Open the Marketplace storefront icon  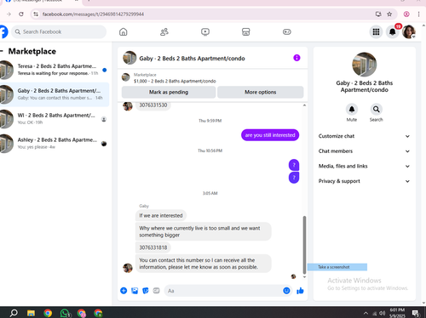[246, 31]
